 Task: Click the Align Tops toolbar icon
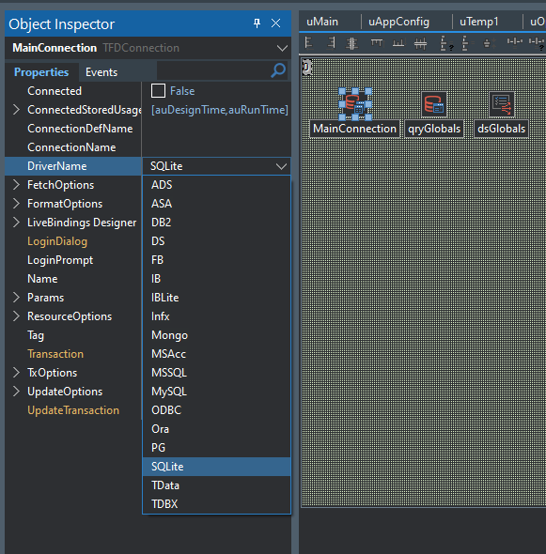pos(377,43)
